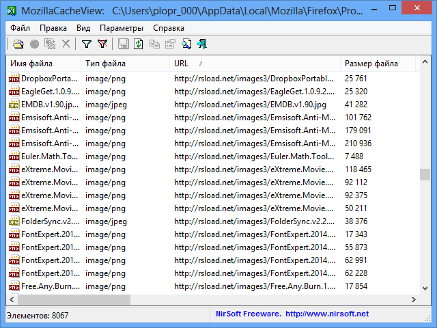The height and width of the screenshot is (328, 437).
Task: Click the open folder toolbar icon
Action: click(18, 44)
